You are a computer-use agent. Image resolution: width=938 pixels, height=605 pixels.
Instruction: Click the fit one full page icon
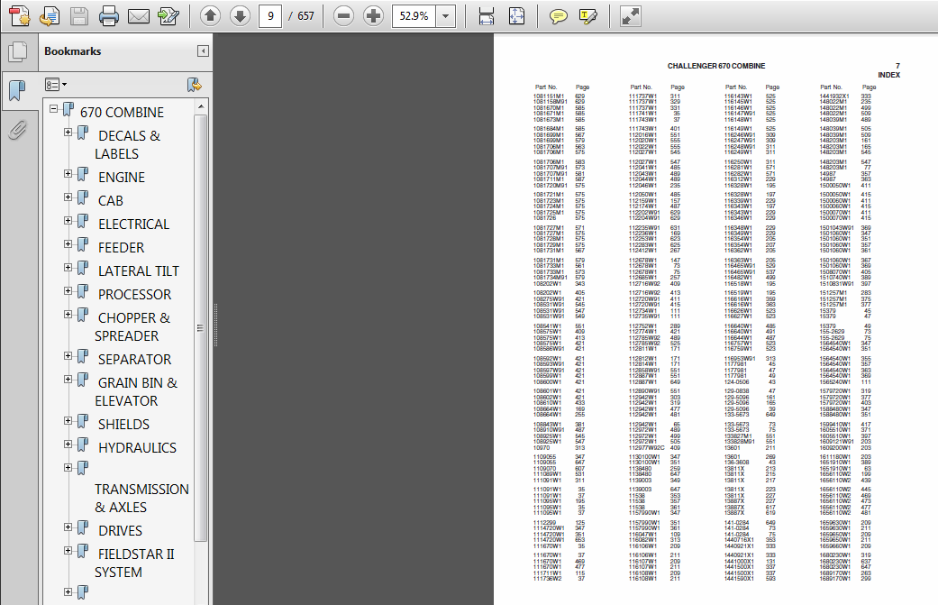[516, 16]
